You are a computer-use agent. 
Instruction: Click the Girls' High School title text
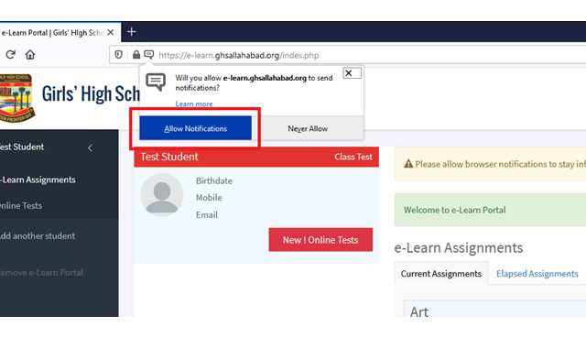91,93
